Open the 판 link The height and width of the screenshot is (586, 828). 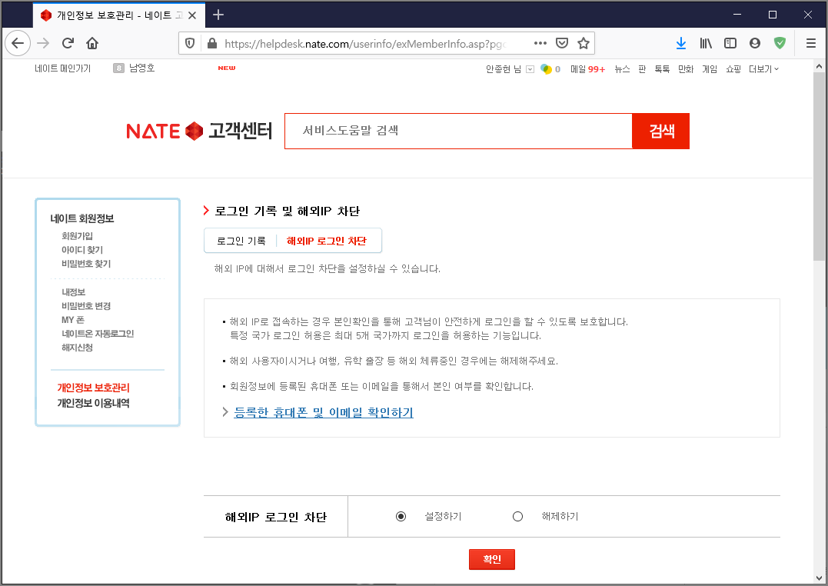pos(642,69)
